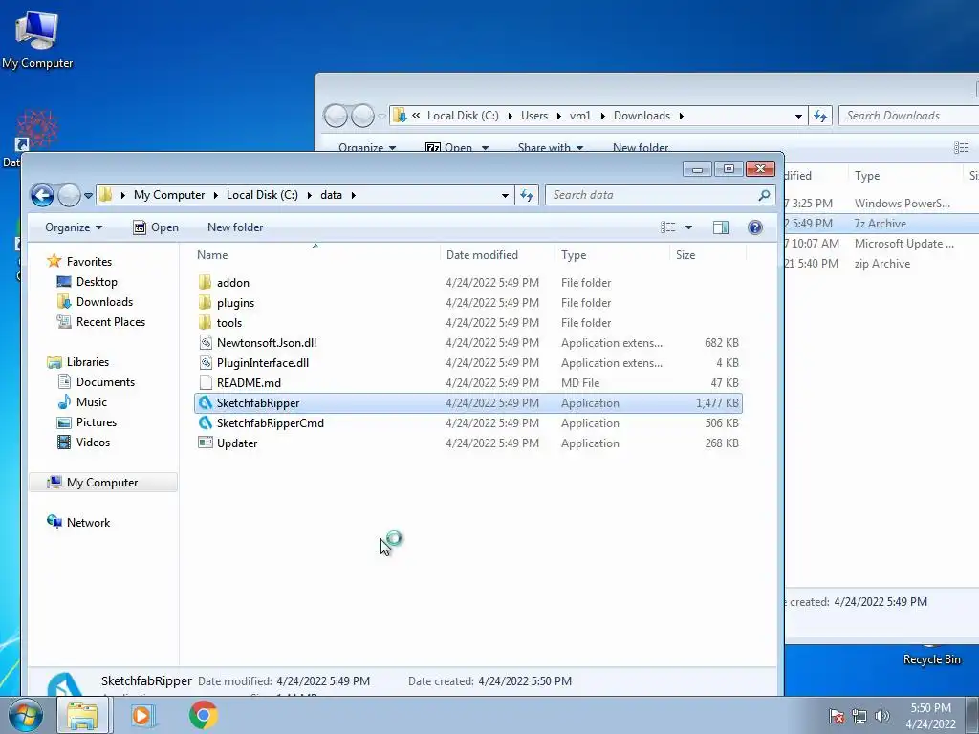
Task: Sort by the Date modified column header
Action: click(497, 254)
